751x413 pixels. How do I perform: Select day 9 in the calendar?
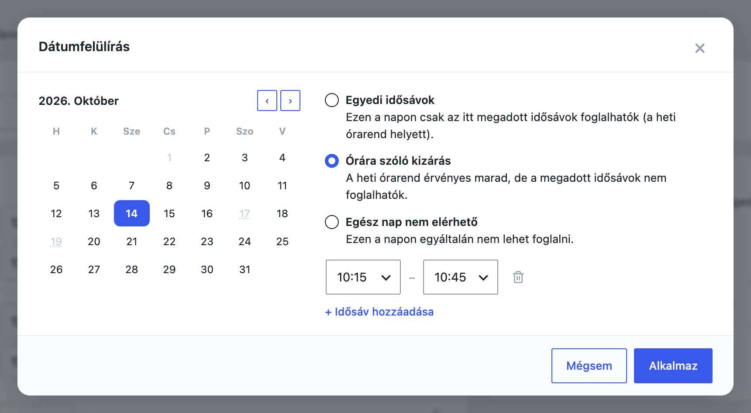click(207, 185)
